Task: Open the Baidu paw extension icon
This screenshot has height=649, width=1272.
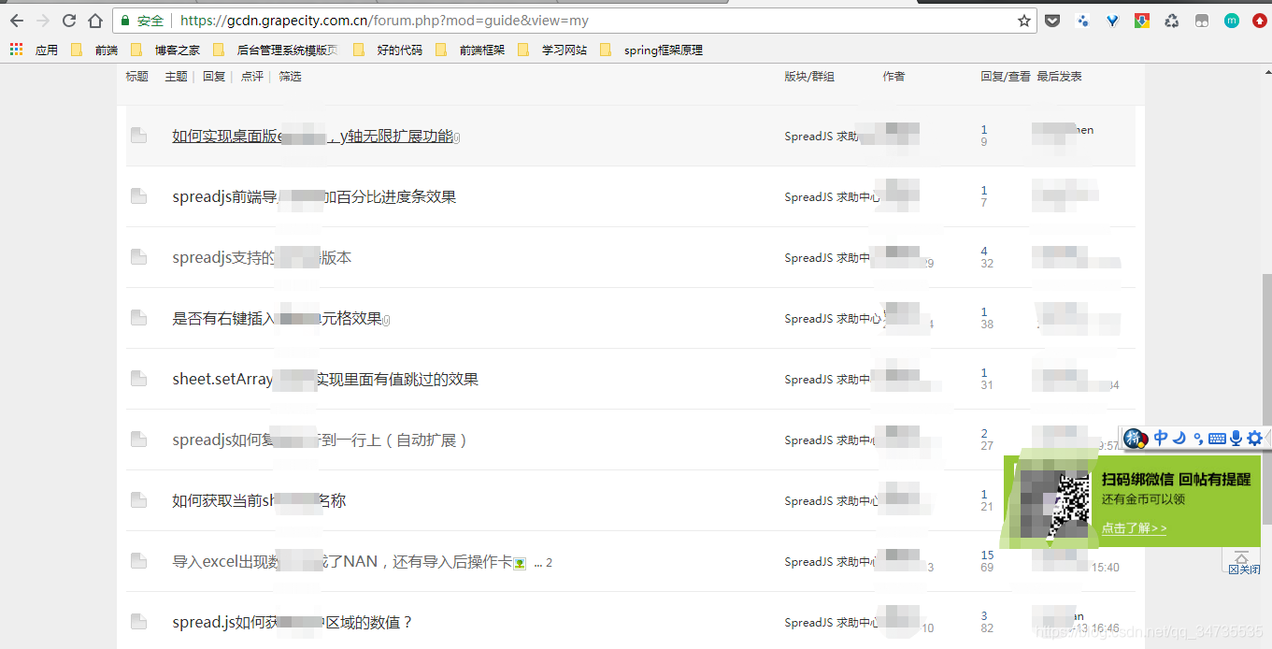Action: 1083,21
